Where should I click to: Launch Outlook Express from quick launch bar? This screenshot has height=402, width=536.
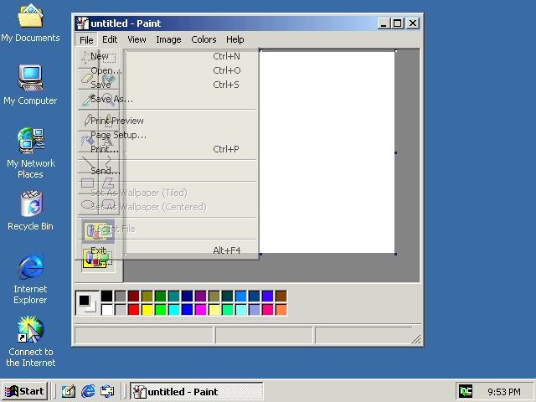pyautogui.click(x=107, y=391)
